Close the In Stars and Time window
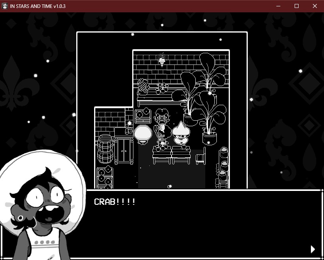 click(315, 6)
